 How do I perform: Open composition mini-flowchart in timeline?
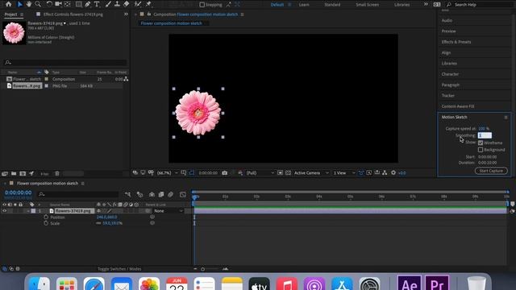(127, 194)
